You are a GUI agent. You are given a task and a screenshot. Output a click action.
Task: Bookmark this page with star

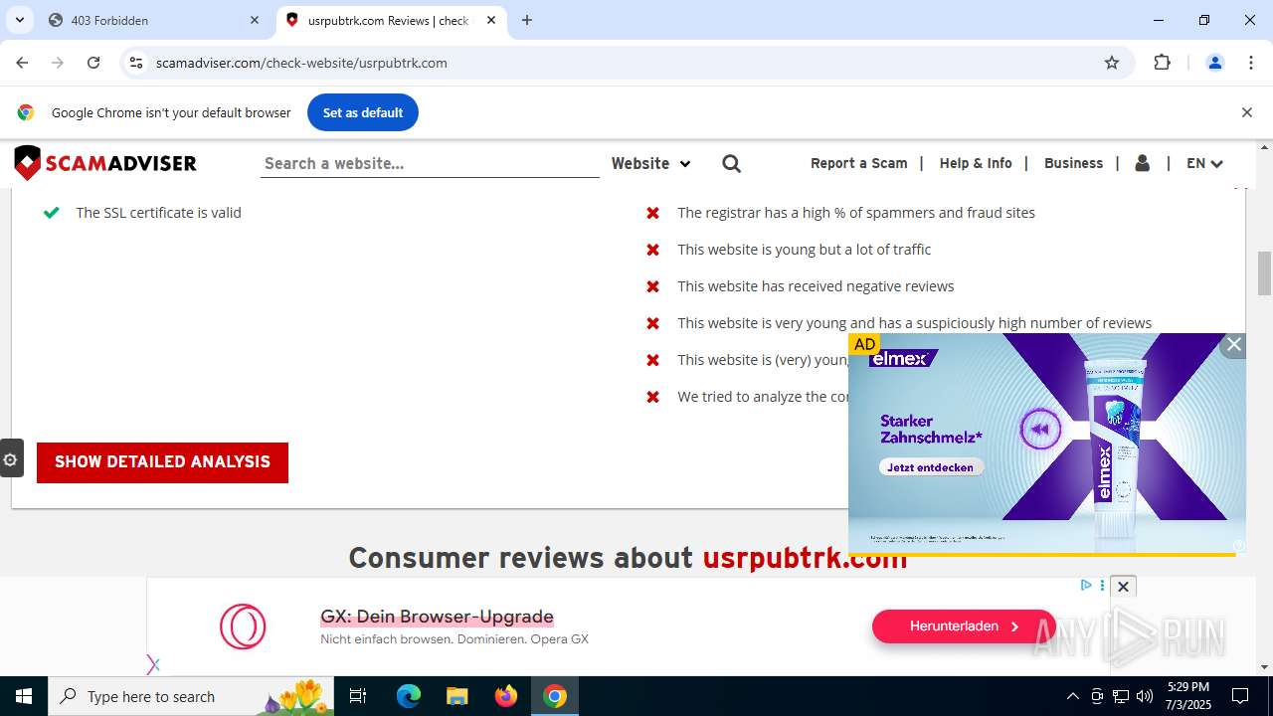(1112, 63)
